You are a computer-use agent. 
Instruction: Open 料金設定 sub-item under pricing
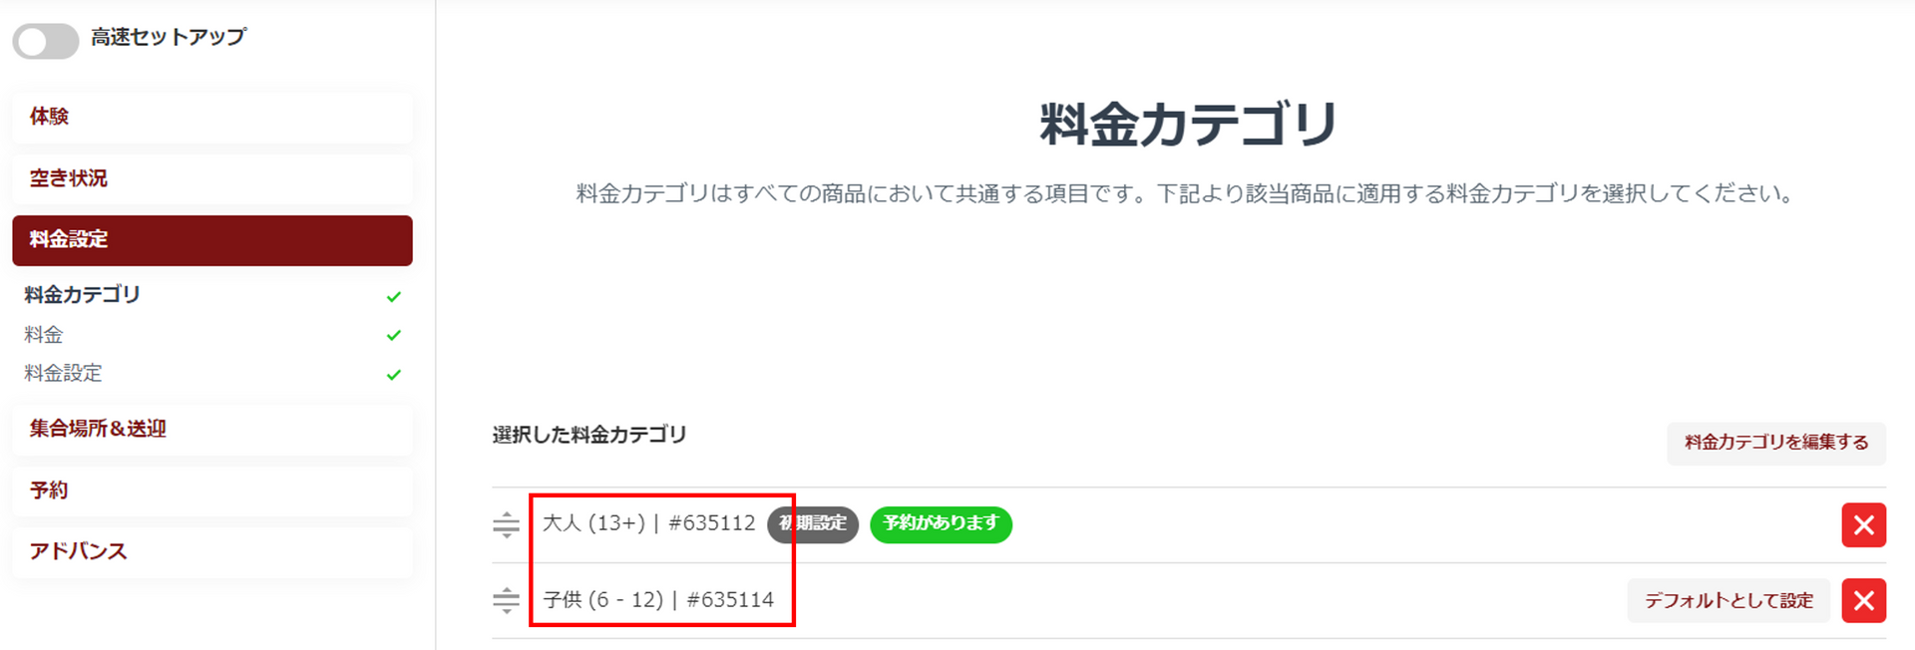pyautogui.click(x=64, y=374)
